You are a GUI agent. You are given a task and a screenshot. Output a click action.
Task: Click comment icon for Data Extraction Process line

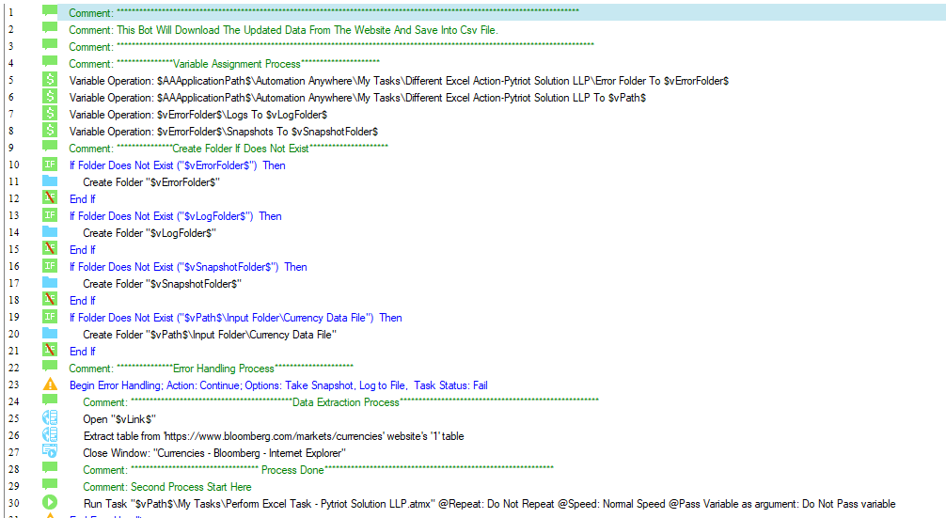coord(50,400)
